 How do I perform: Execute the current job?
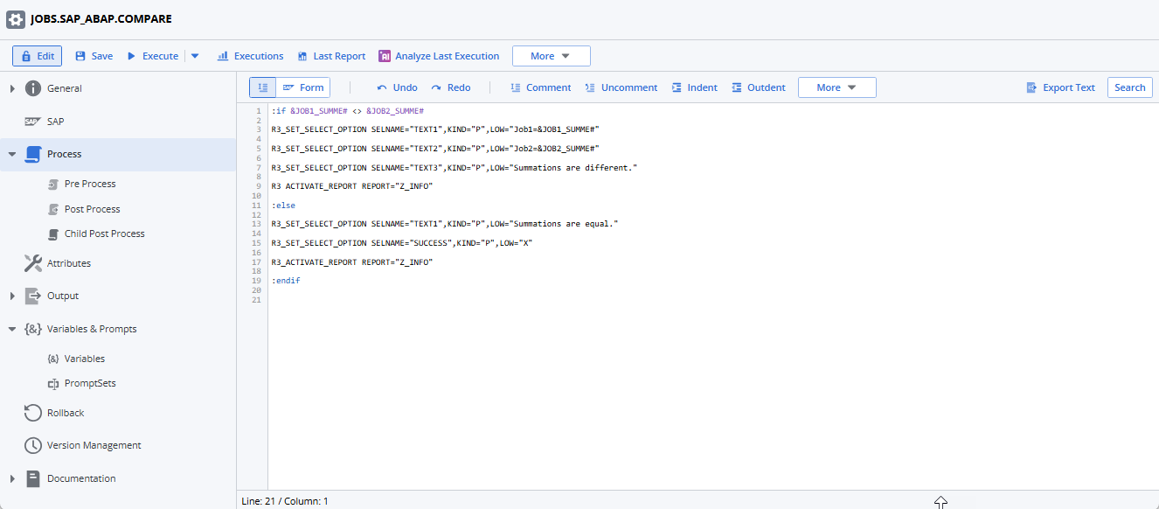(x=155, y=55)
